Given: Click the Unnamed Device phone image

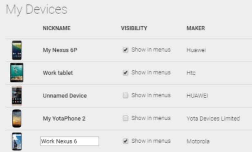Looking at the screenshot, I should (17, 96).
